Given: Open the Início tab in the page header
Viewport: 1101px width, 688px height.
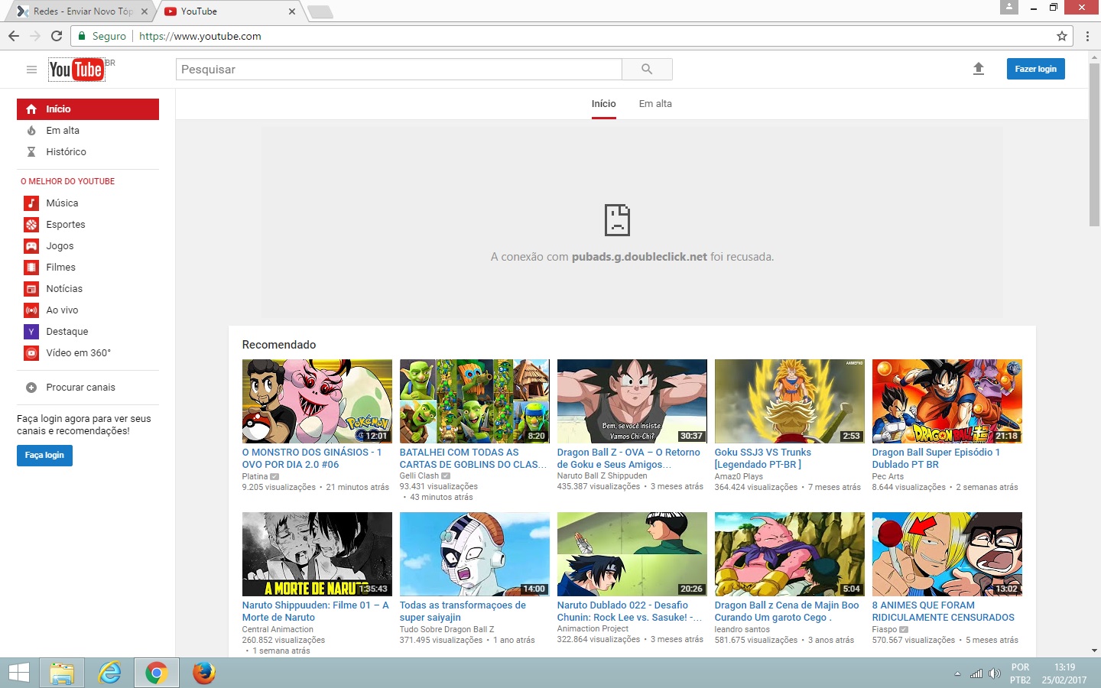Looking at the screenshot, I should [603, 104].
